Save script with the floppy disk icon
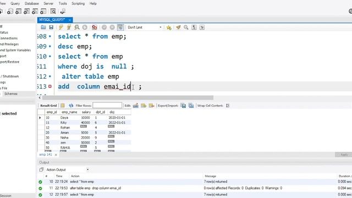 51,28
